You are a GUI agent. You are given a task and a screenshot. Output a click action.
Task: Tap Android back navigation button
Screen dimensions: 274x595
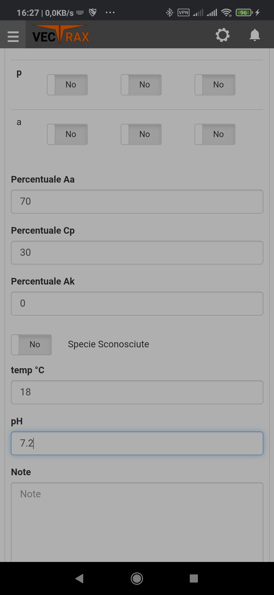coord(80,578)
